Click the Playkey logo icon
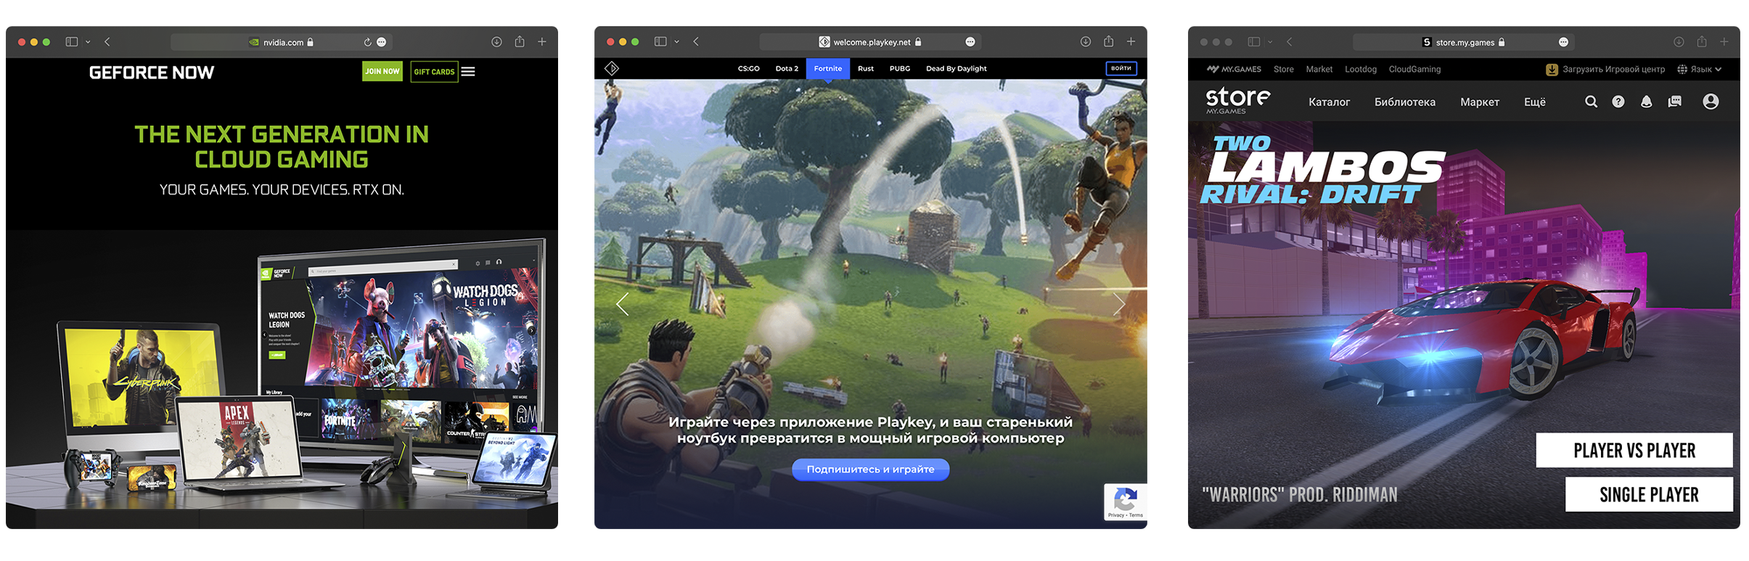 coord(612,68)
